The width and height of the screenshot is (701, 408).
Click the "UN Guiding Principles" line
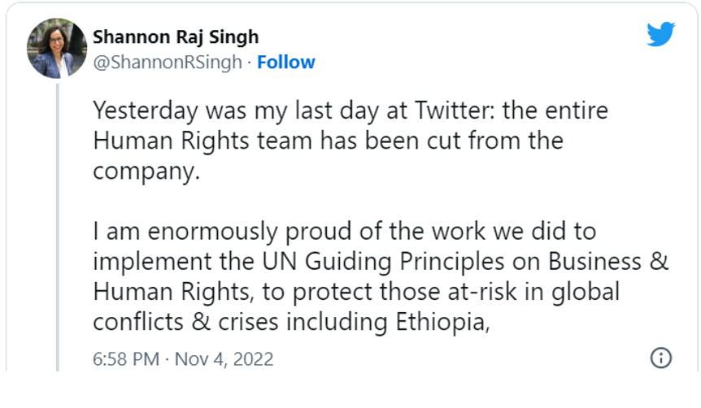pyautogui.click(x=381, y=263)
